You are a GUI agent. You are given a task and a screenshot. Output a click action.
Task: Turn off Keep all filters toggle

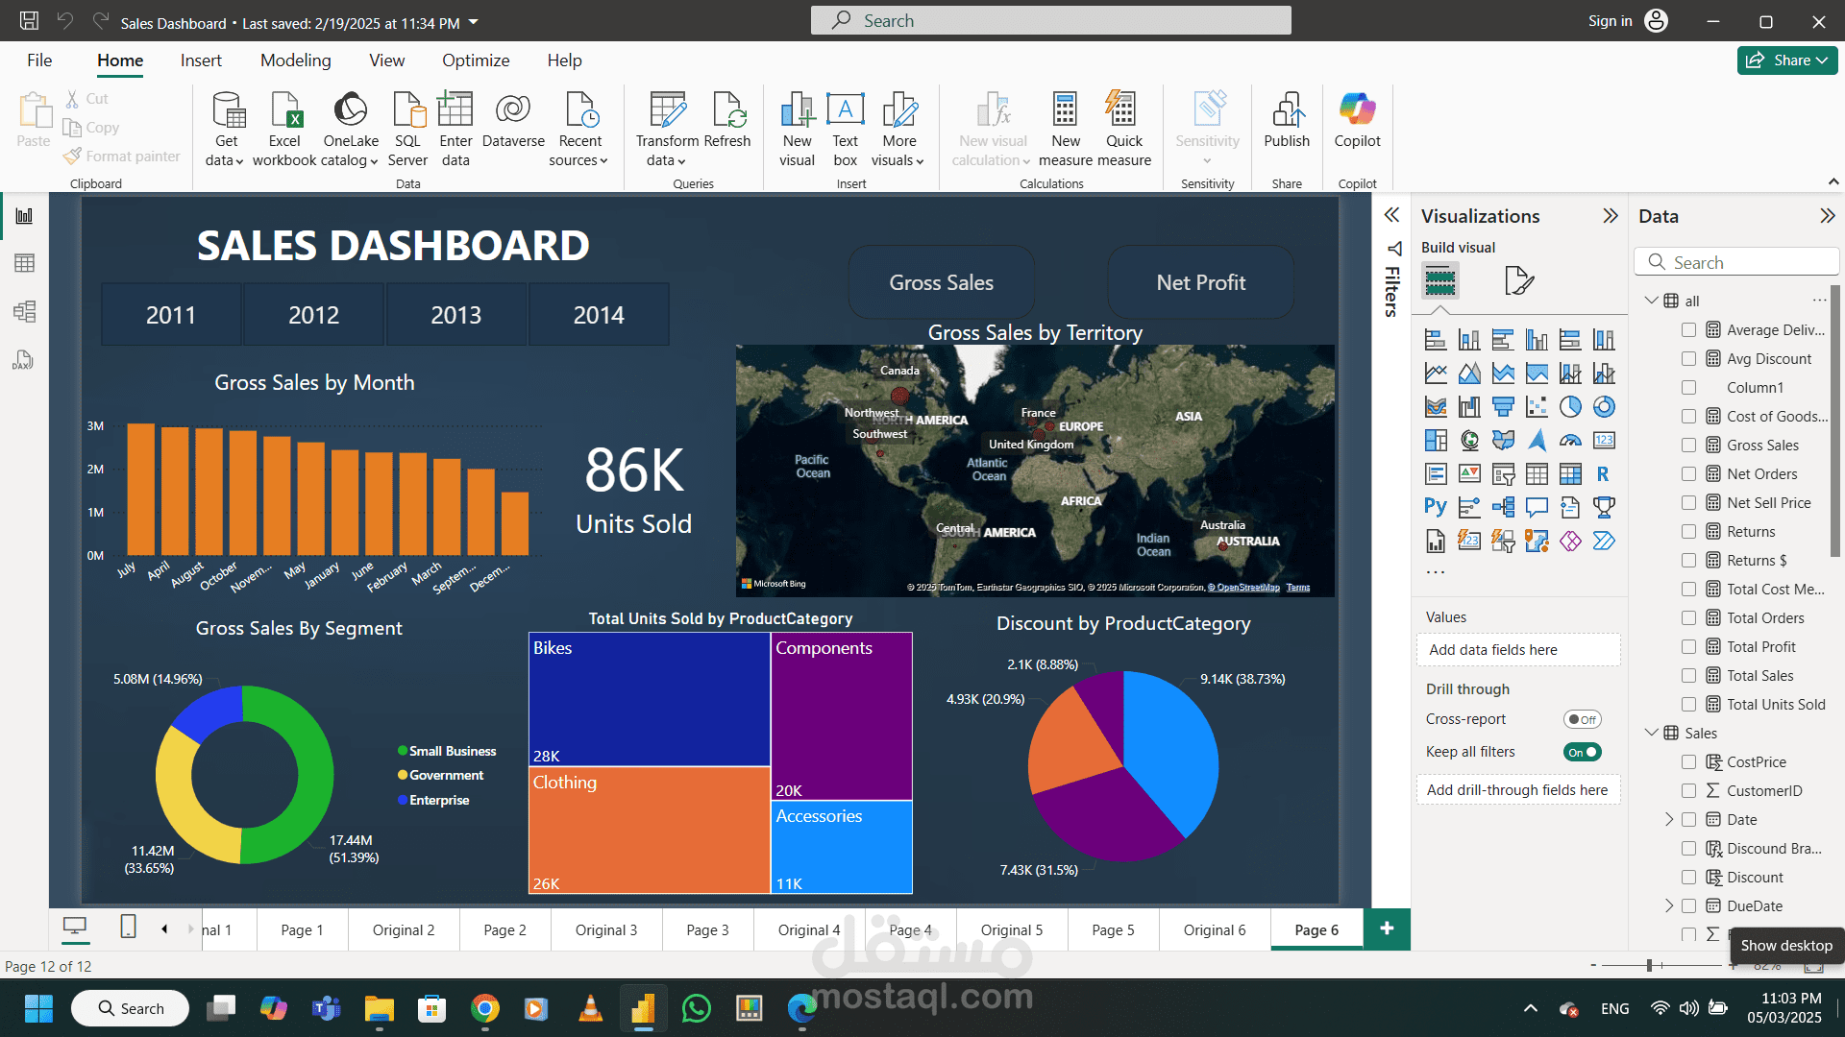[1582, 752]
